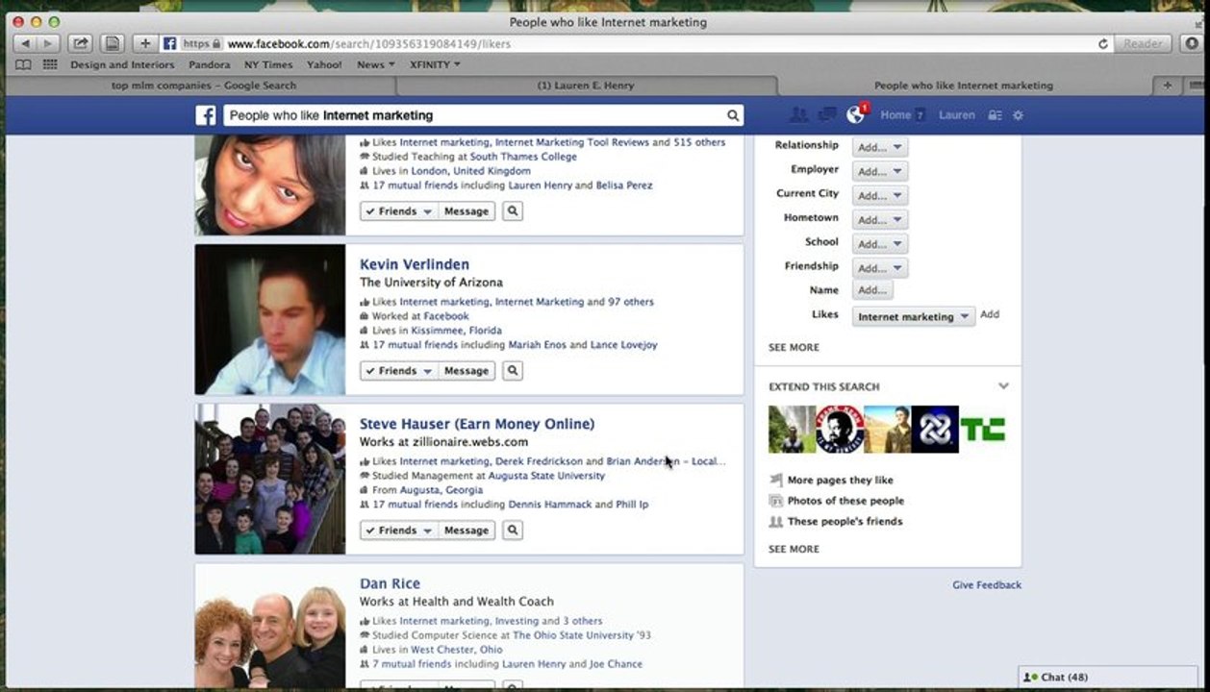Viewport: 1210px width, 692px height.
Task: Click the magnifier button in London result
Action: coord(513,211)
